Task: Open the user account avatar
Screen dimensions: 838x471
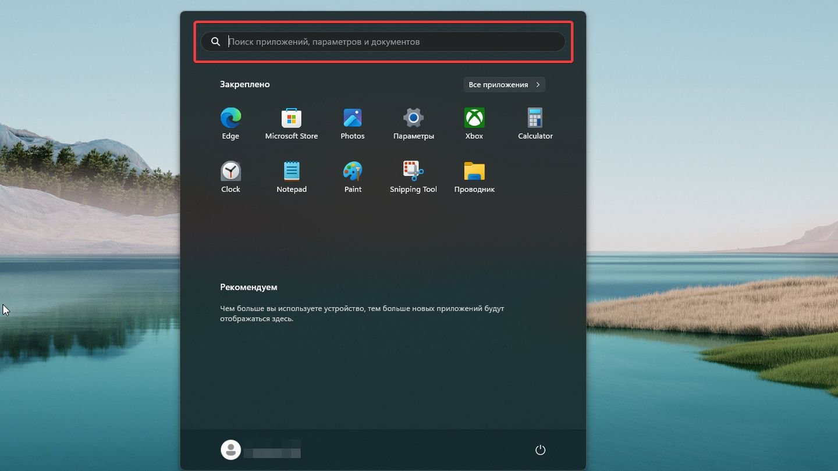Action: tap(231, 449)
